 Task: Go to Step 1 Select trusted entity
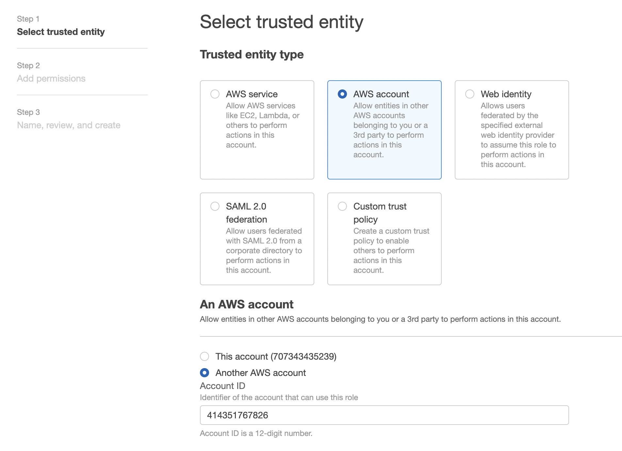tap(61, 32)
